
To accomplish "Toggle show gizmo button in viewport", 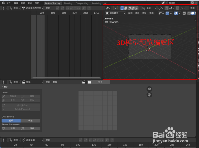I will click(x=167, y=13).
